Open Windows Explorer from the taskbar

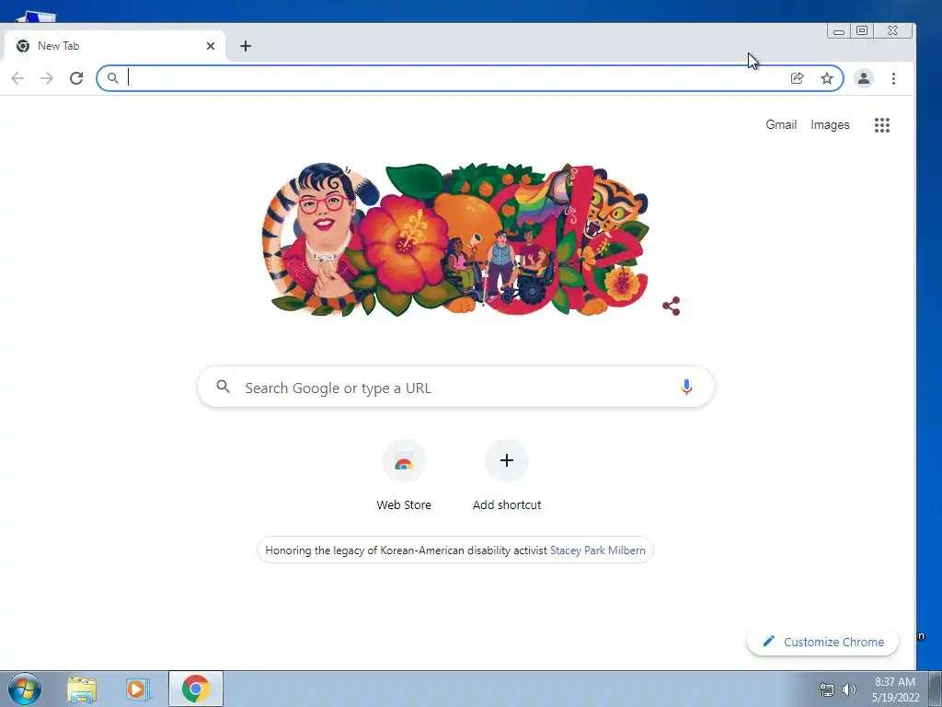point(82,689)
